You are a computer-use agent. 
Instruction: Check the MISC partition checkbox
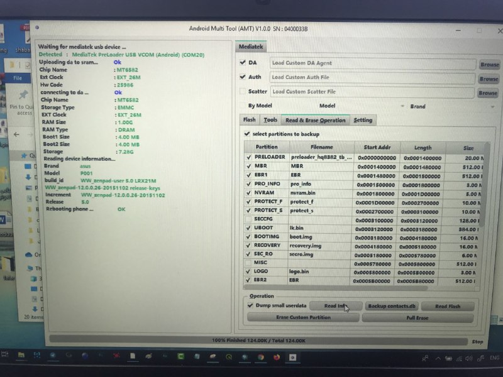pos(248,263)
